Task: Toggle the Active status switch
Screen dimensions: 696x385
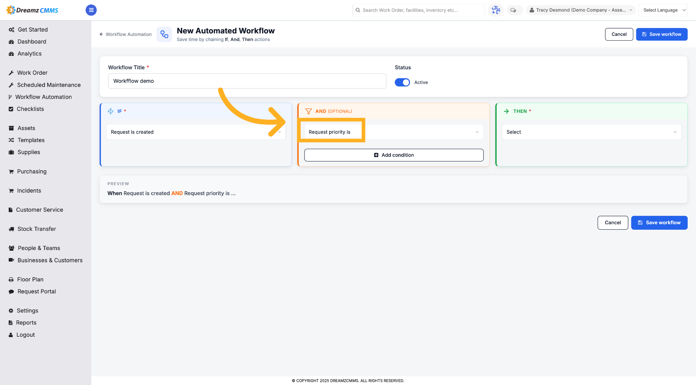Action: pos(402,82)
